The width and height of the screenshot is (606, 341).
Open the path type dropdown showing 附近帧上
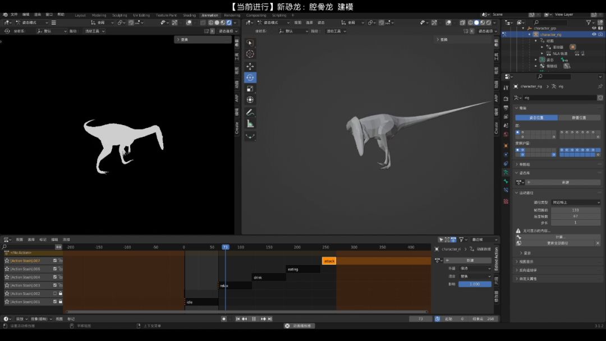pos(575,202)
